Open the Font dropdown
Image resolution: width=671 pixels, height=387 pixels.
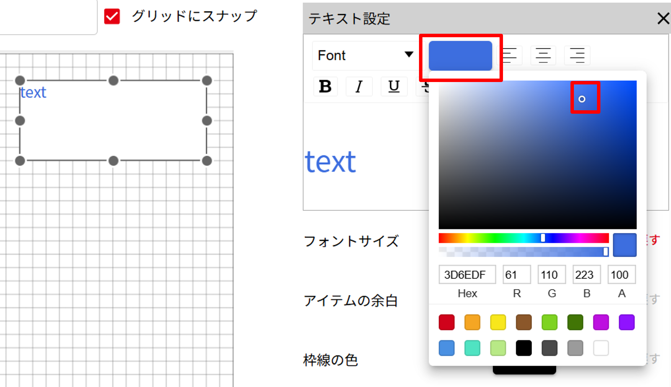tap(366, 55)
